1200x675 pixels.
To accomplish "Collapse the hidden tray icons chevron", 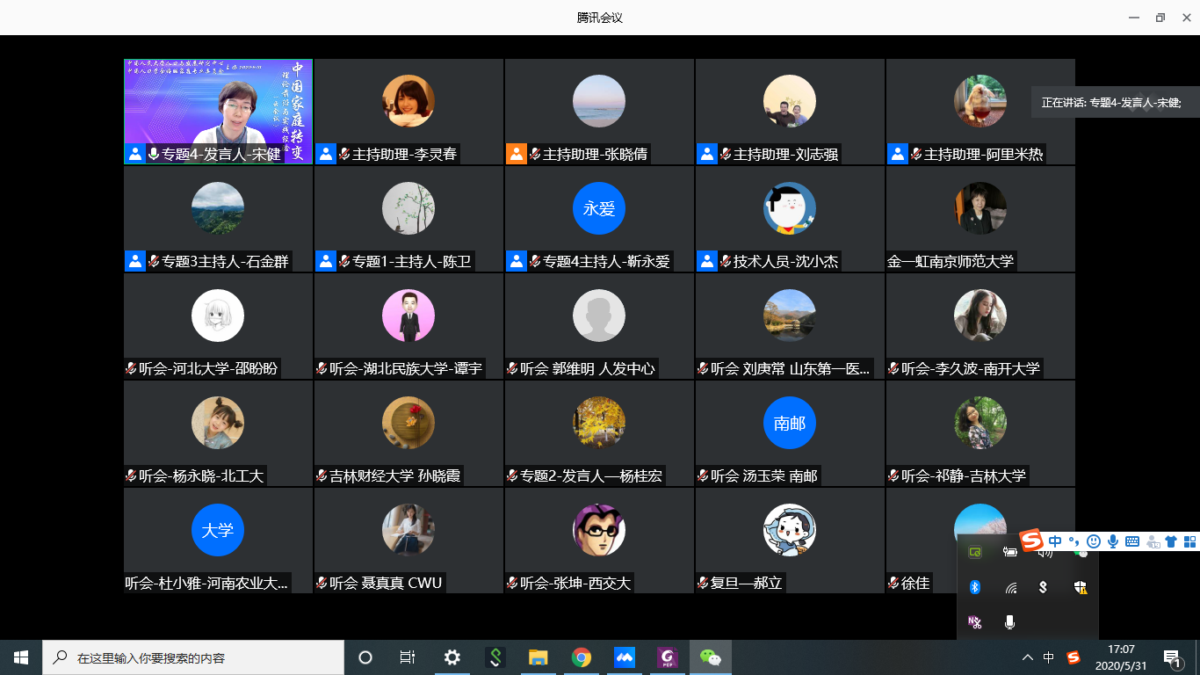I will point(1027,657).
